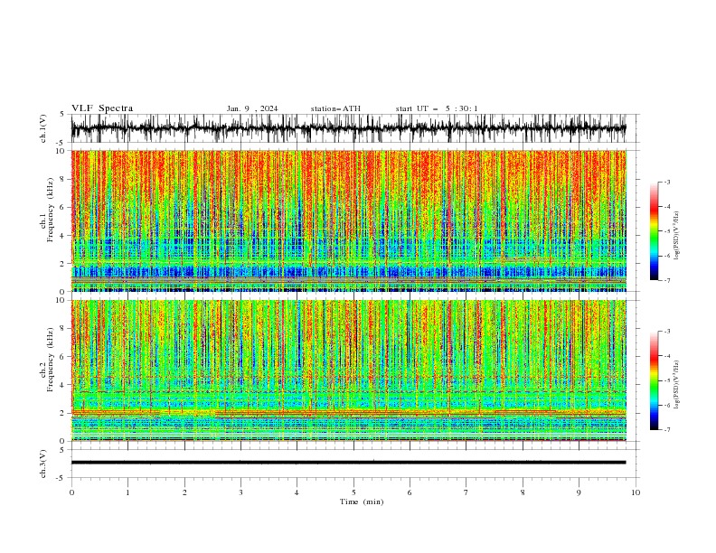Screen dimensions: 716x553
Task: Click the "-3" label on ch.1 color bar
Action: click(667, 182)
